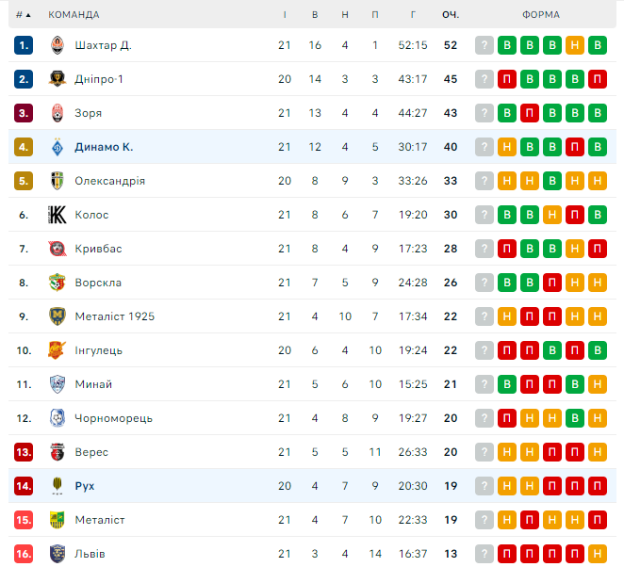Click the Zorya team crest icon
The width and height of the screenshot is (624, 567).
coord(57,113)
